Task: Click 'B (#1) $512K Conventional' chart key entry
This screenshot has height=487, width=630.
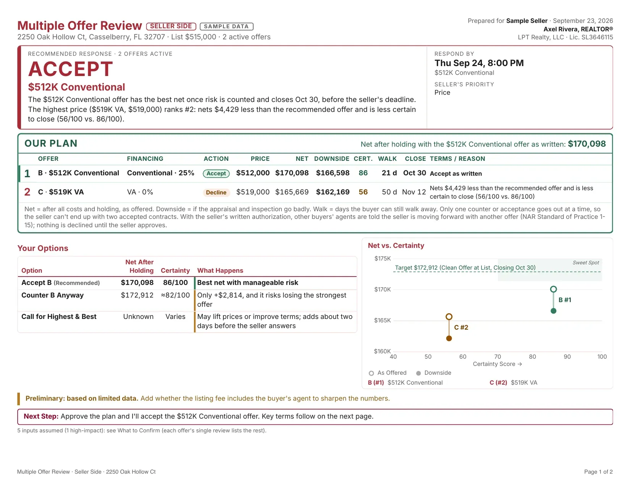Action: [x=405, y=383]
